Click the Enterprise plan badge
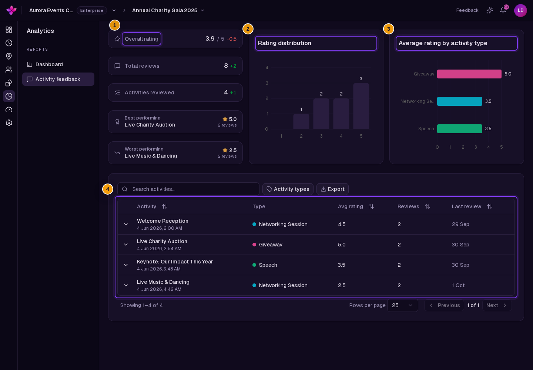This screenshot has width=533, height=370. (92, 10)
